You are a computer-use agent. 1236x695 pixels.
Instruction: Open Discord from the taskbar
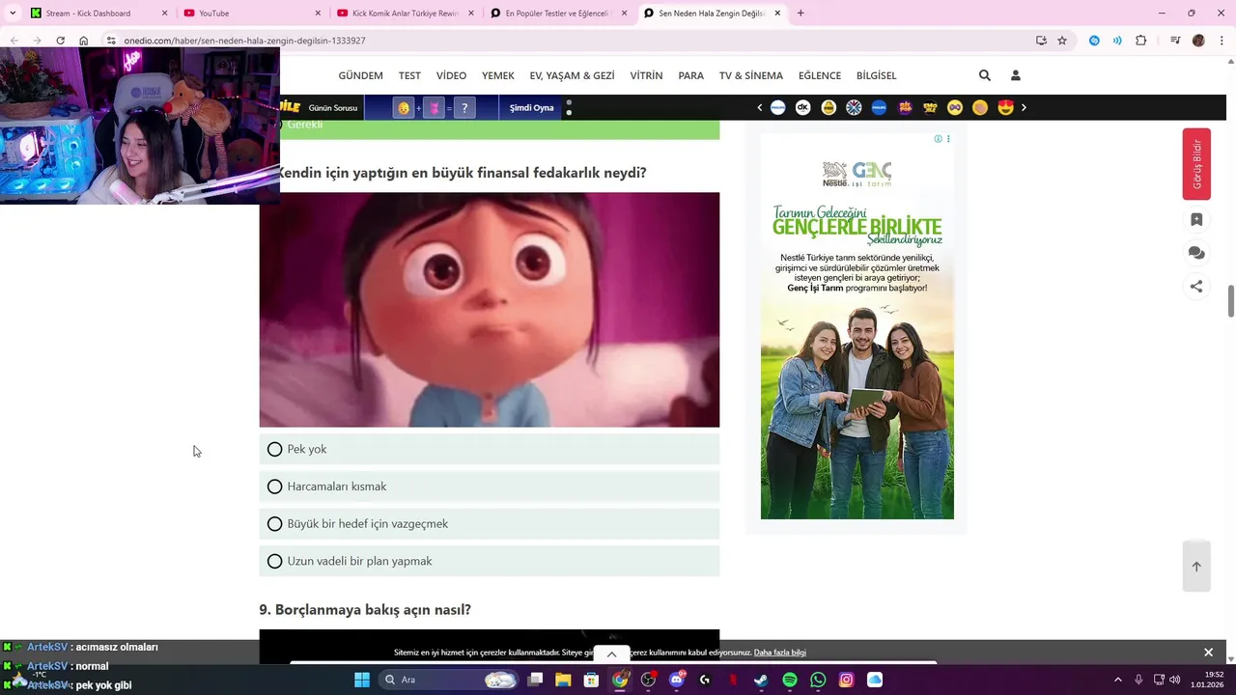(677, 680)
